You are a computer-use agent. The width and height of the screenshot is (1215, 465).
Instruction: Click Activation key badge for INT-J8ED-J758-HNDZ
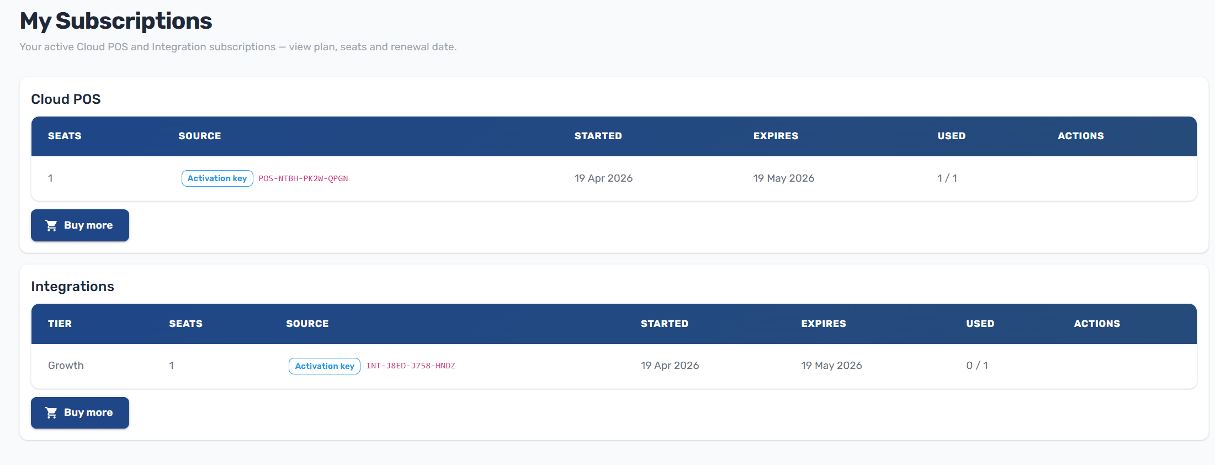coord(325,366)
